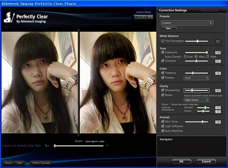Open the About button
Image resolution: width=228 pixels, height=168 pixels.
(8, 163)
